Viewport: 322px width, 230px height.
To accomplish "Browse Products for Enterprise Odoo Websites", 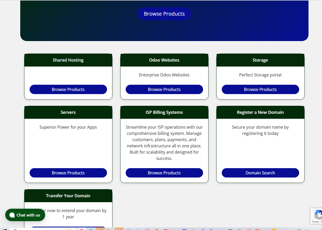I will click(164, 89).
